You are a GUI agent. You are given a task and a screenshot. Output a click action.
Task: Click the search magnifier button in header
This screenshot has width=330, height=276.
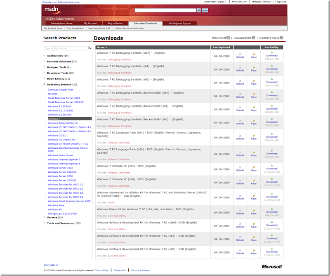point(199,10)
